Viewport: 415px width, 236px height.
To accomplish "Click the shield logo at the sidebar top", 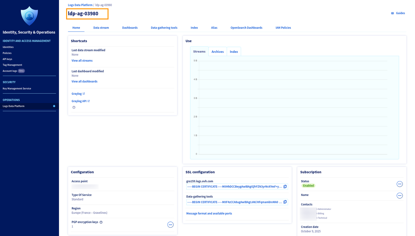I will click(29, 15).
